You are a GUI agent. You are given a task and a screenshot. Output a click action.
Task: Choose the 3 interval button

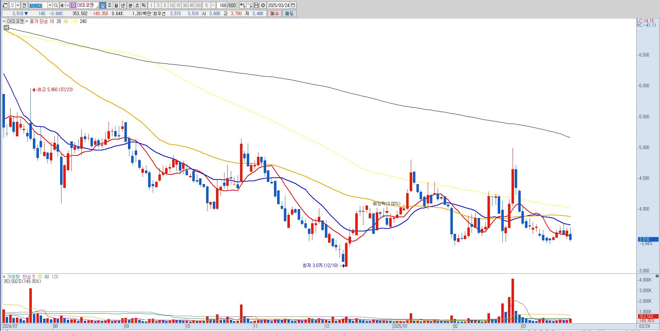coord(158,5)
